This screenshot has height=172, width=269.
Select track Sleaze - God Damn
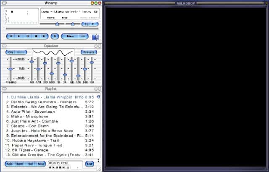click(50, 126)
